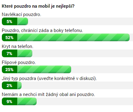The height and width of the screenshot is (112, 133).
Task: Select the Kryt na telefon option
Action: (18, 46)
